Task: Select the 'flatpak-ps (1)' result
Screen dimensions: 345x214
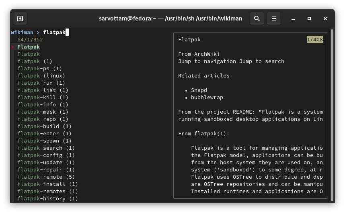Action: (x=39, y=69)
